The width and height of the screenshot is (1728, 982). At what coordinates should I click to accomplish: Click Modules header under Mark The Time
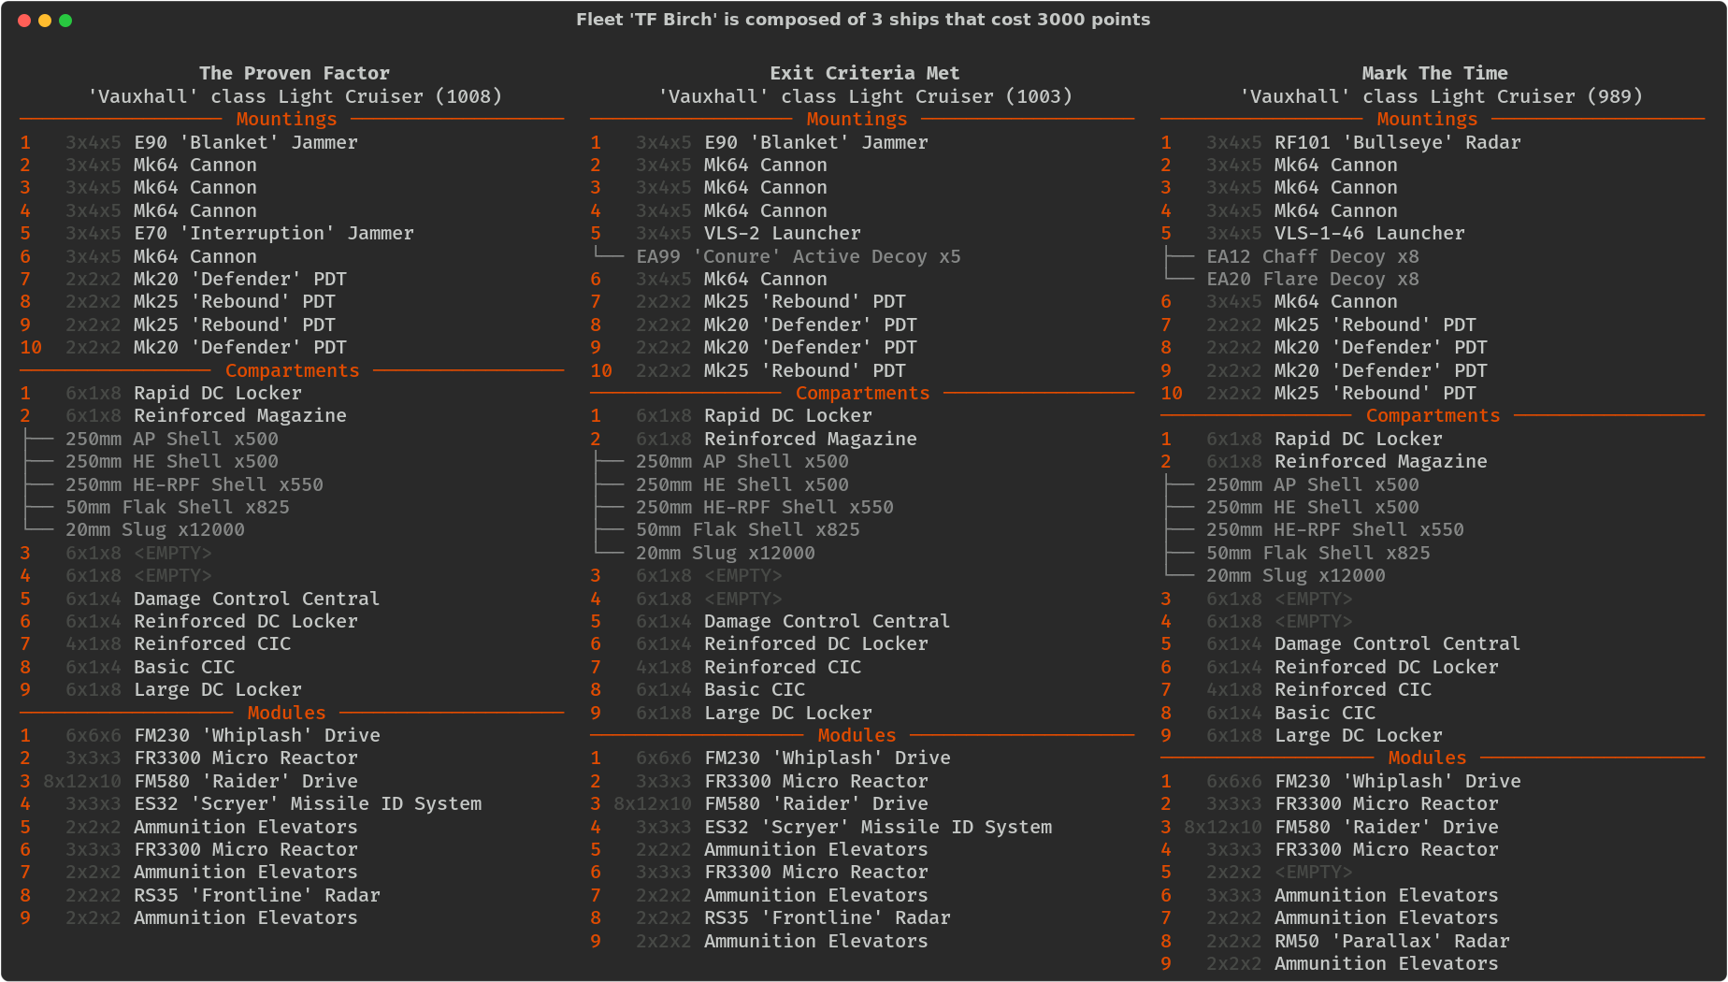(x=1427, y=758)
